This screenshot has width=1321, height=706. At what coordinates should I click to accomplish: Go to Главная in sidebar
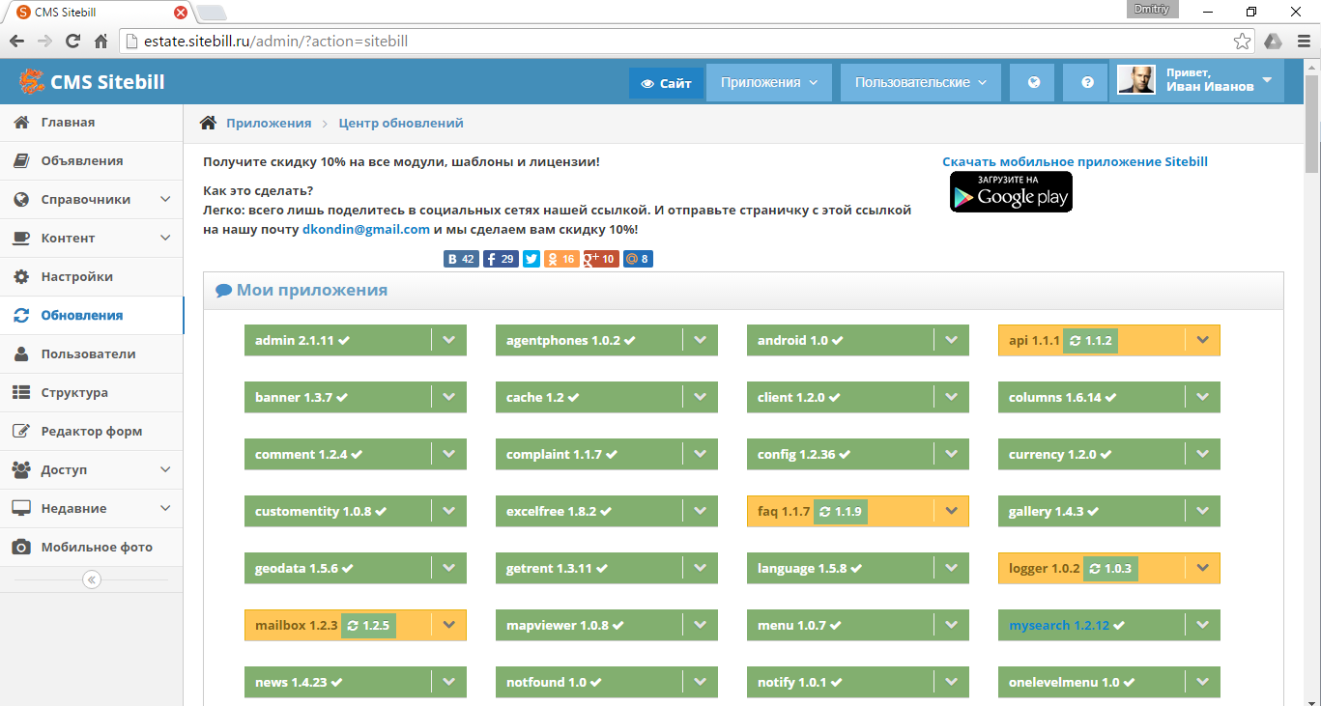click(92, 123)
